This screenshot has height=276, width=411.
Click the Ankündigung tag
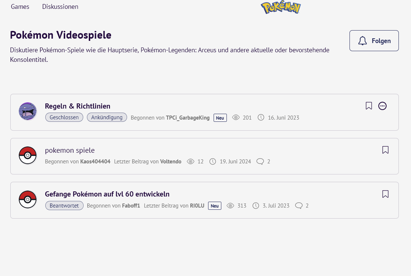[107, 117]
